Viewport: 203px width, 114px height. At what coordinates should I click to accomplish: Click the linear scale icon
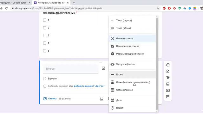112,75
